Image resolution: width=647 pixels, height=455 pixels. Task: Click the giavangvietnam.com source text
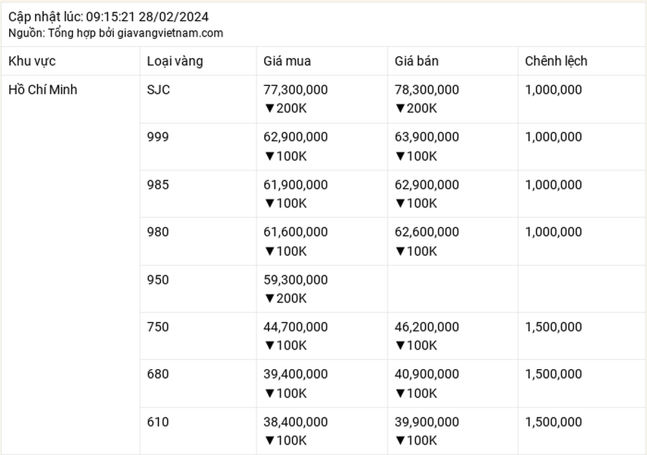tap(170, 33)
